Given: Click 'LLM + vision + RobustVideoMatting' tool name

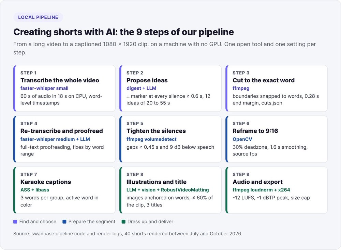Looking at the screenshot, I should [x=168, y=190].
